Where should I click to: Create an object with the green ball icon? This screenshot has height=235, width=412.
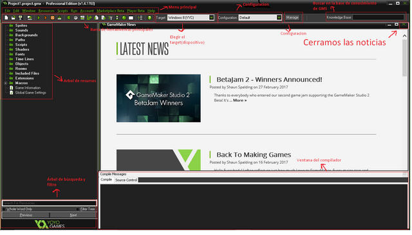click(x=124, y=18)
